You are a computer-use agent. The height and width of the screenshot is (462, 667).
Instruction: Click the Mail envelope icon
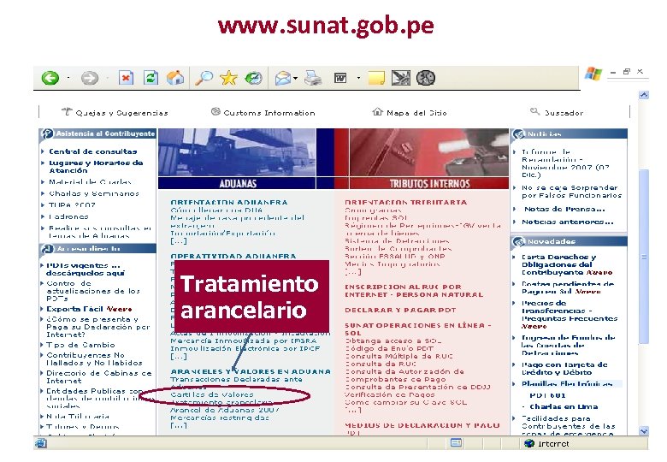283,78
